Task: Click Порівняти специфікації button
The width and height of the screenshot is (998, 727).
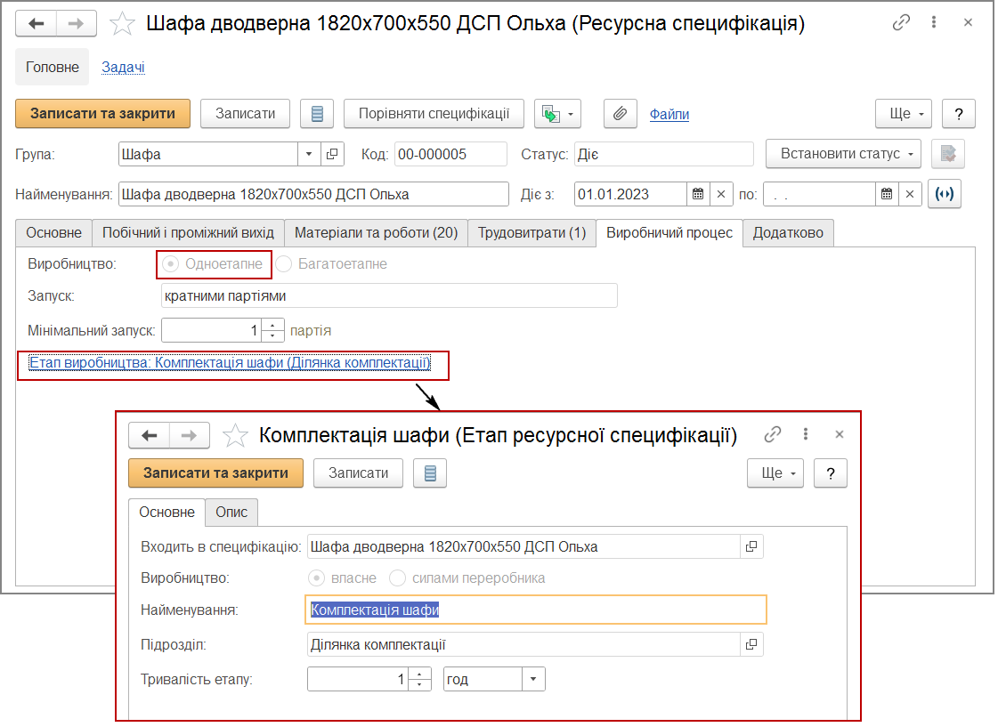Action: (434, 114)
